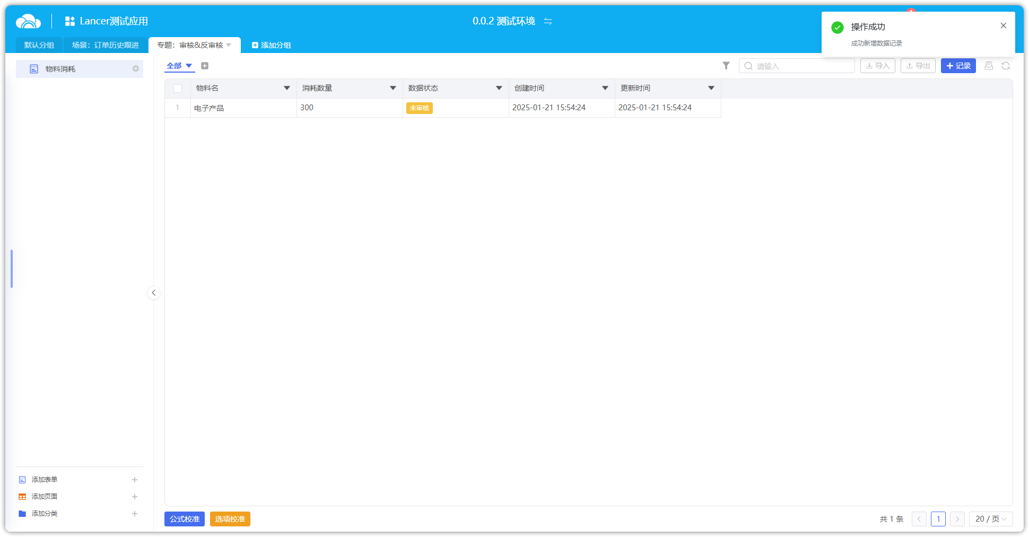Click the Lancer测试应用 app name
This screenshot has width=1029, height=537.
[114, 21]
